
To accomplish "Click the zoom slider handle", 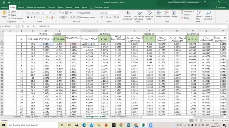I will point(214,121).
